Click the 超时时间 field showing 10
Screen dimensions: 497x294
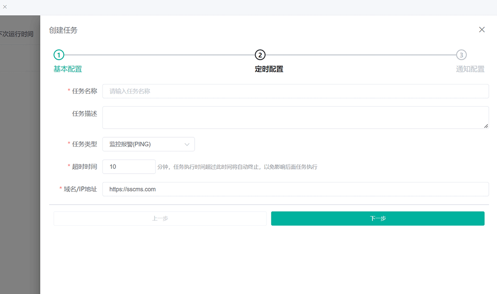point(129,166)
